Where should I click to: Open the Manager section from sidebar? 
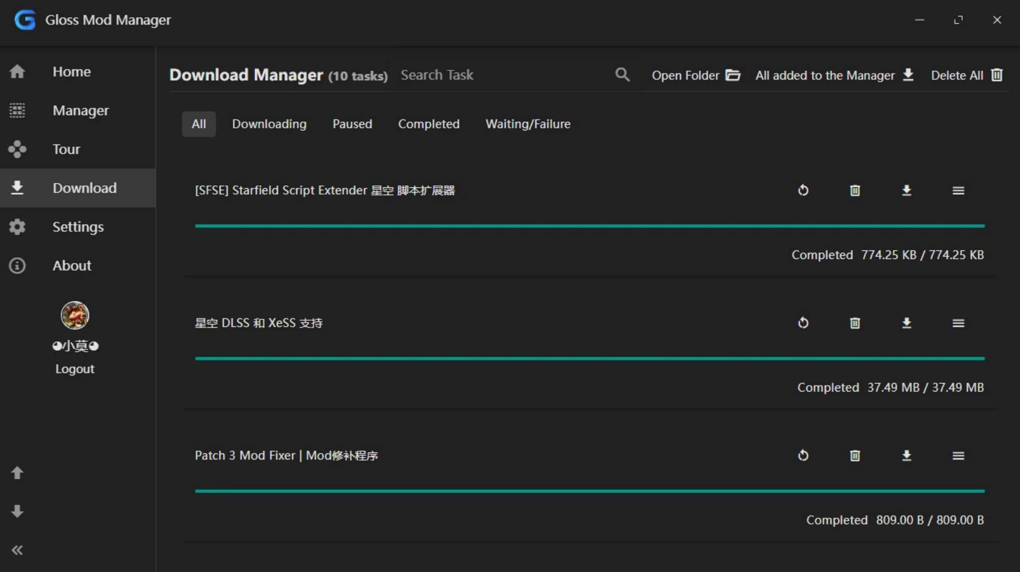click(x=81, y=110)
